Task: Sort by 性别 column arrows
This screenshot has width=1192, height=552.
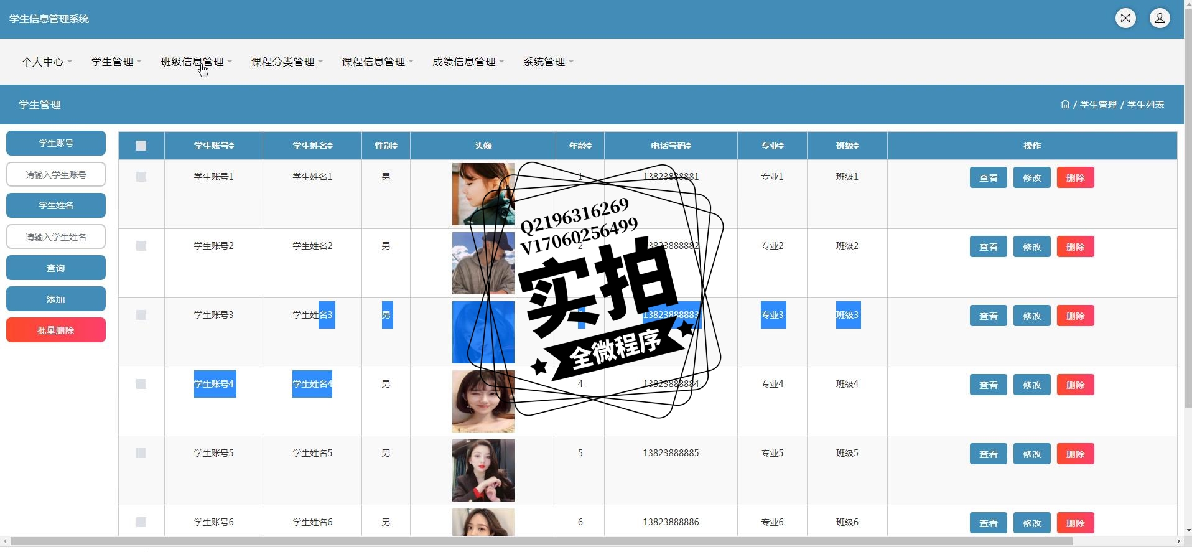Action: (395, 146)
